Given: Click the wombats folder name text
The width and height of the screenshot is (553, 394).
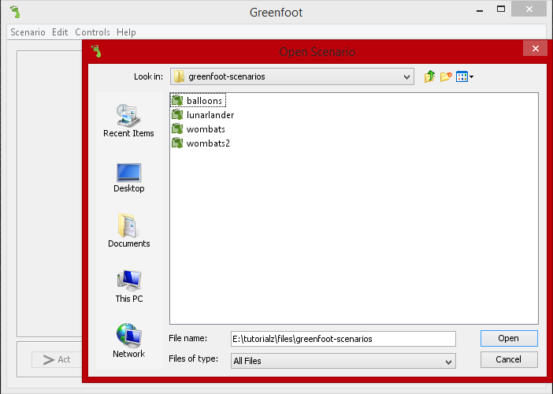Looking at the screenshot, I should click(206, 129).
